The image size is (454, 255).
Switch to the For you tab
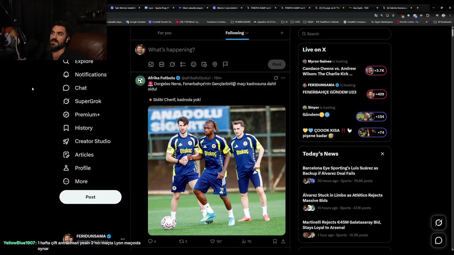point(165,33)
